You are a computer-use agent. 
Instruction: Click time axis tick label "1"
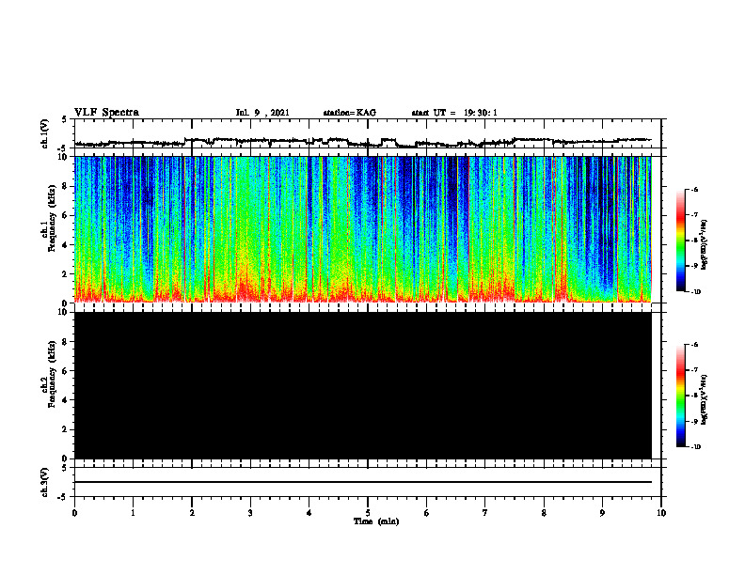tap(133, 513)
